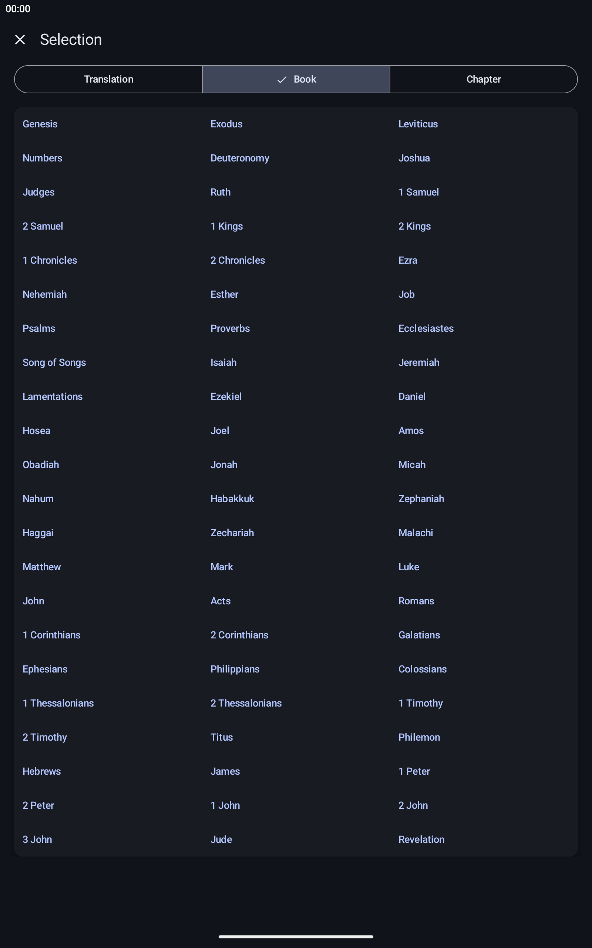Open the book of Revelation
The width and height of the screenshot is (592, 948).
421,839
